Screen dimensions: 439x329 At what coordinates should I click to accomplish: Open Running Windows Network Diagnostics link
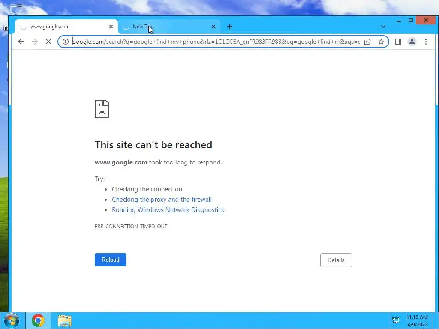[168, 210]
